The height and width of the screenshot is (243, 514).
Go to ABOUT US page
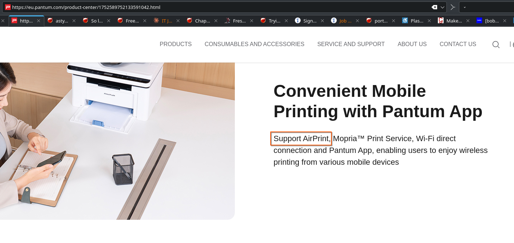click(412, 44)
